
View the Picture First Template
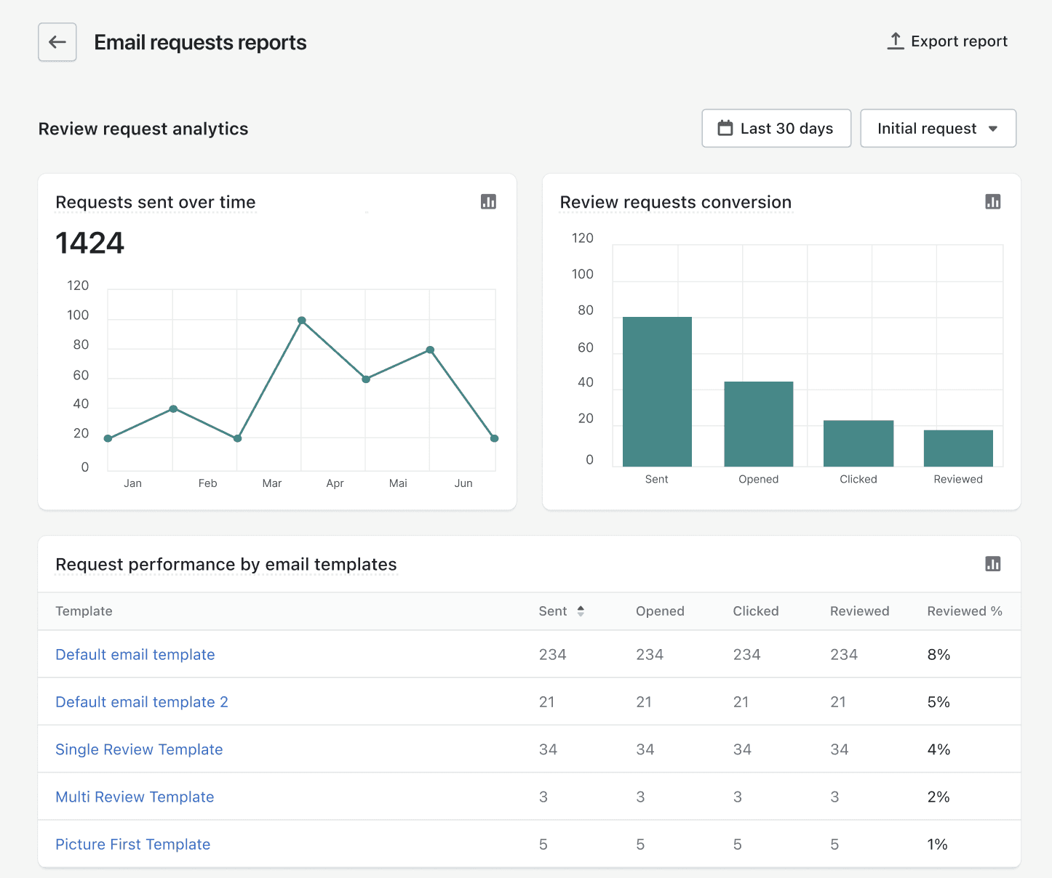point(133,845)
